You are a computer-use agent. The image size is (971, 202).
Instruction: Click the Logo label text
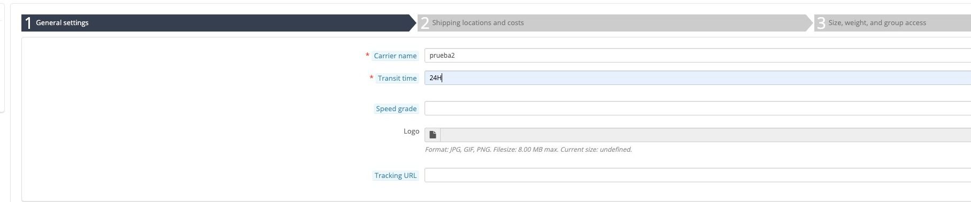411,131
